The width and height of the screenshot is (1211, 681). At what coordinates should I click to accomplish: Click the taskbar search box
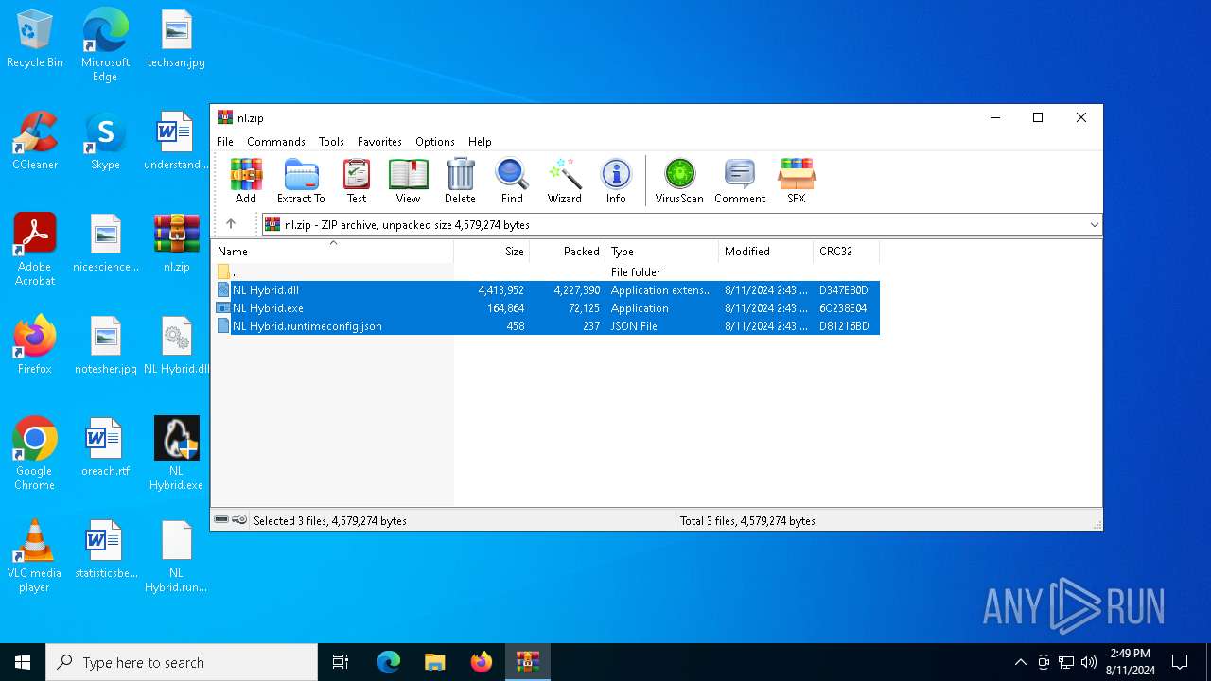pyautogui.click(x=182, y=662)
